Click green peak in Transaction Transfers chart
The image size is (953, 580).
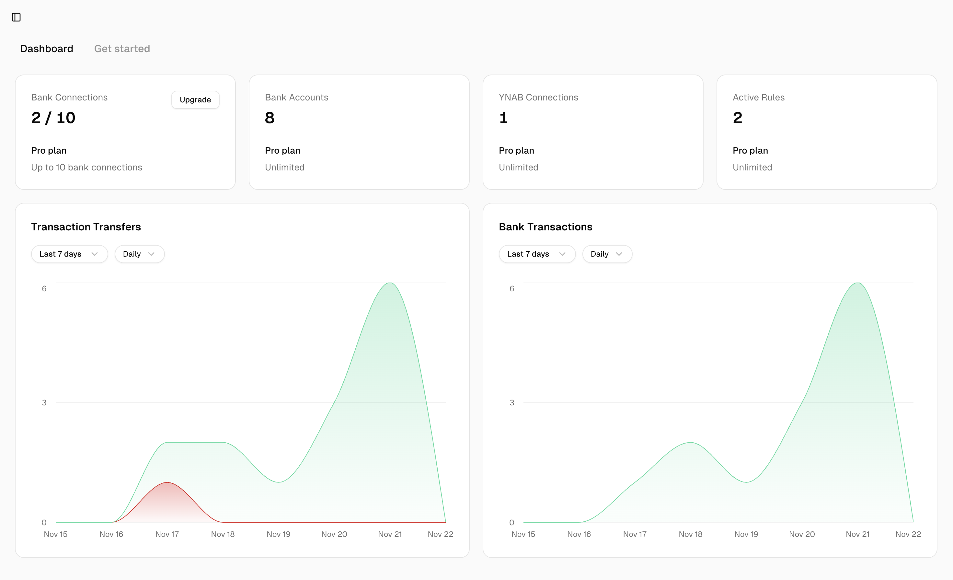coord(390,283)
